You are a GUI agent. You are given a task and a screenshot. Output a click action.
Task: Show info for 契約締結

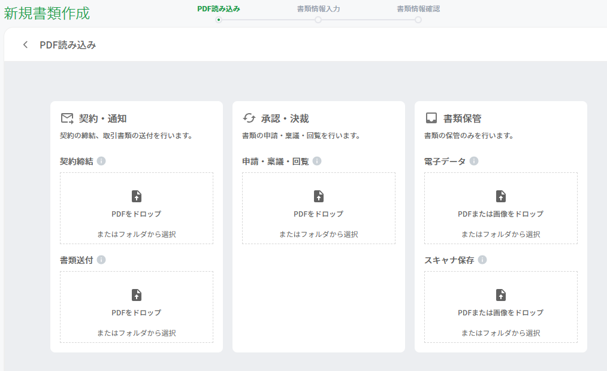pyautogui.click(x=101, y=161)
